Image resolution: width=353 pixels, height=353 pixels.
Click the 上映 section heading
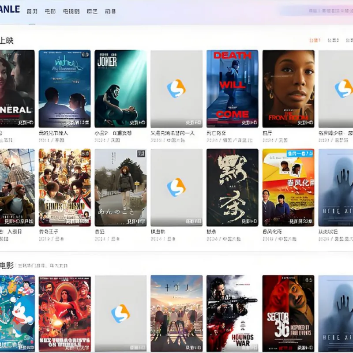(x=7, y=41)
